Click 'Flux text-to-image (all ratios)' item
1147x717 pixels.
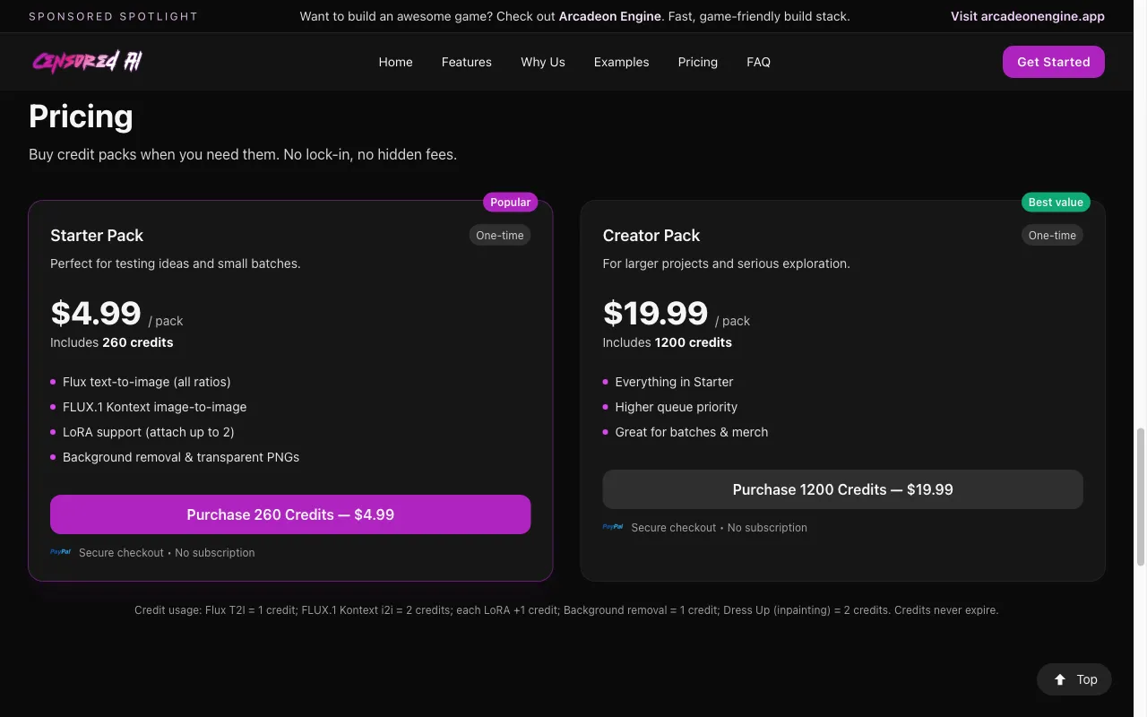[x=147, y=382]
